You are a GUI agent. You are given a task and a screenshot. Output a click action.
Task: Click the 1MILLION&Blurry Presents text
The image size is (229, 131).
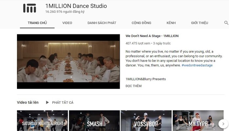pyautogui.click(x=146, y=79)
